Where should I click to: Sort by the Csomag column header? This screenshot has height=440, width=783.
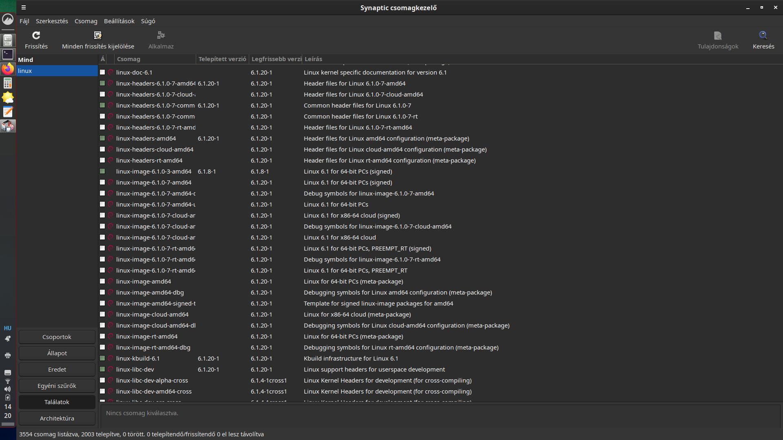pos(155,59)
